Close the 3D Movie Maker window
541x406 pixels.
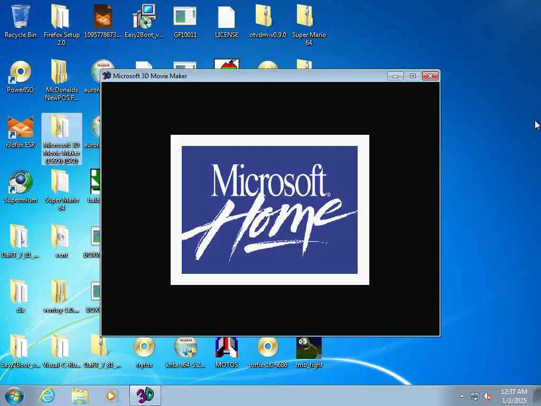[430, 76]
